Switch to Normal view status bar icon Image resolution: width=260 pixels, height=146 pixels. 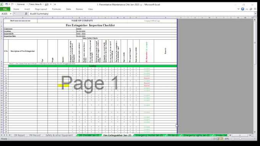214,139
